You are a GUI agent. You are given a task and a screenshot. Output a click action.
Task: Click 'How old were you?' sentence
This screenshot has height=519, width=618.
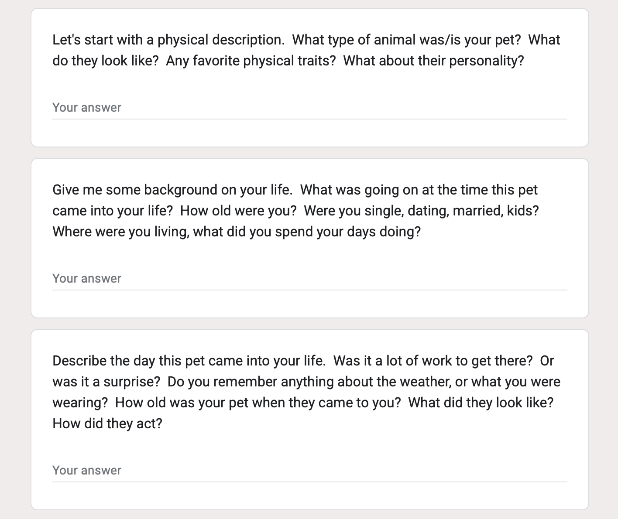(238, 211)
